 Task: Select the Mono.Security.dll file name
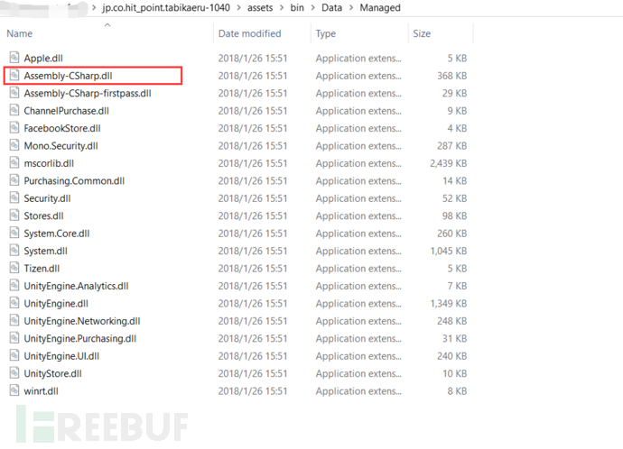(x=60, y=146)
